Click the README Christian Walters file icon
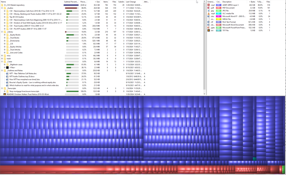 5,94
